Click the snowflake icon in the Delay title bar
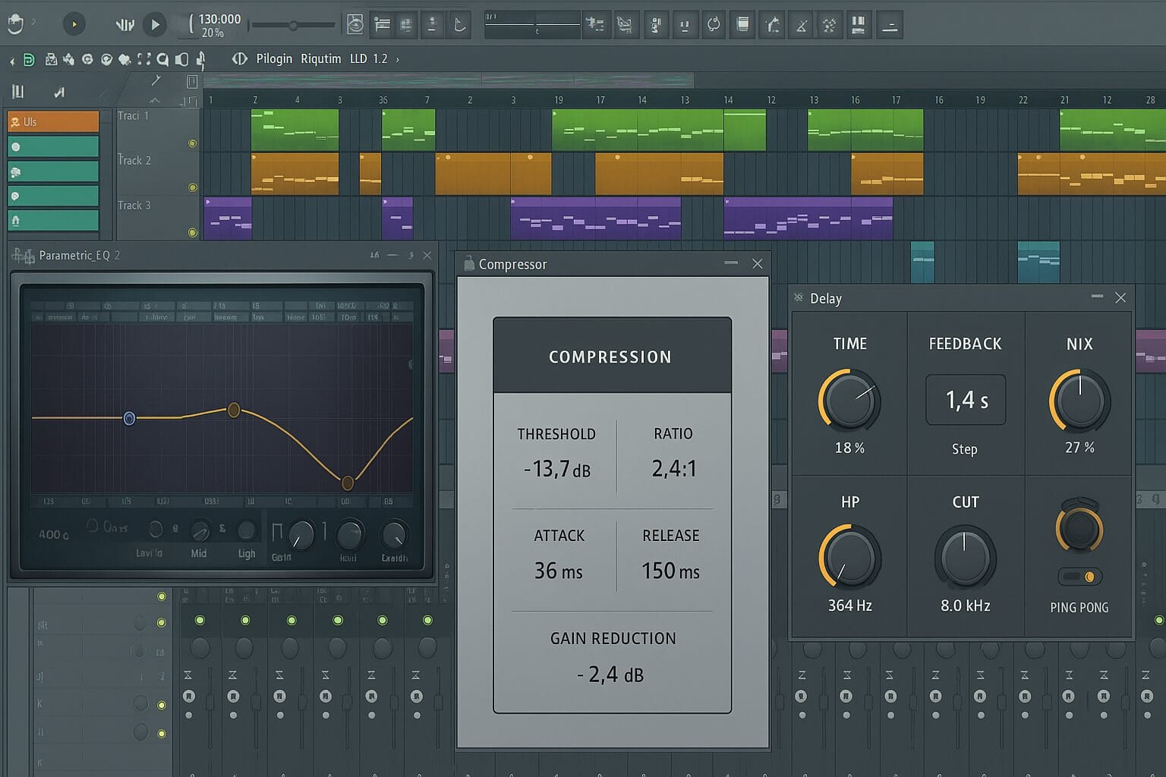This screenshot has height=777, width=1166. (x=799, y=297)
